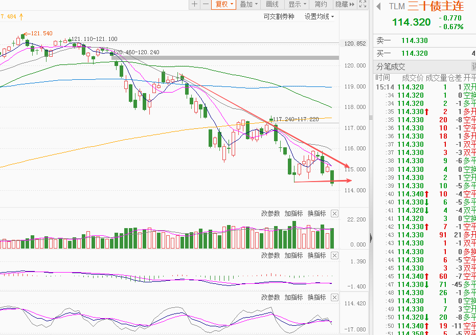This screenshot has width=476, height=335.
Task: Click the 买一 bid price 114.320
Action: (x=414, y=53)
